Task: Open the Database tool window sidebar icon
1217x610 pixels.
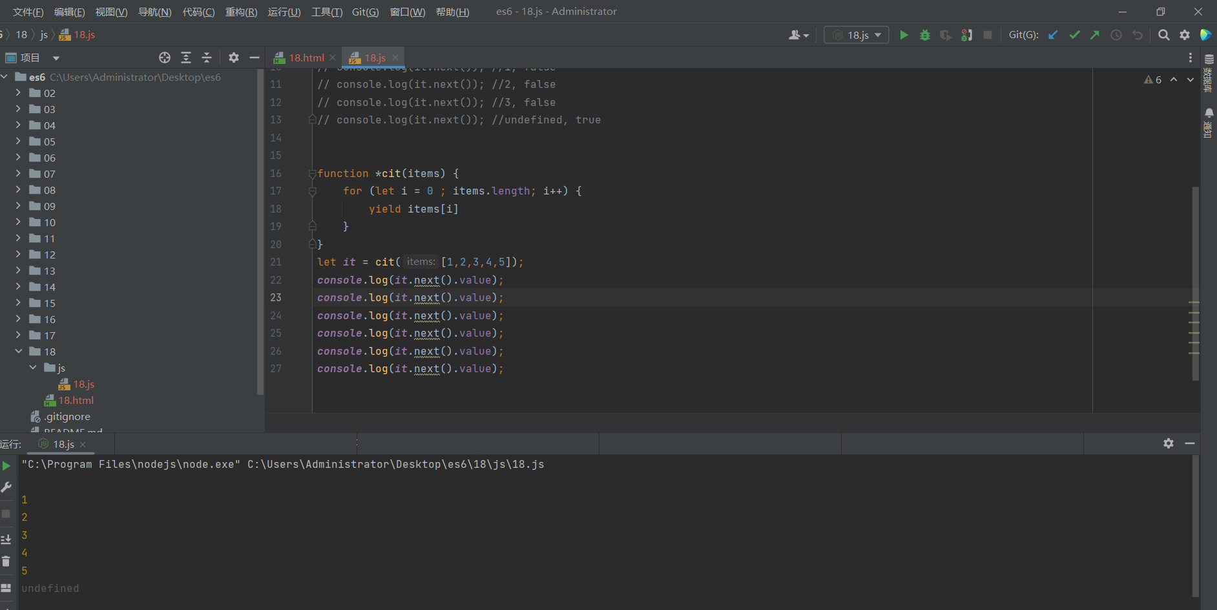Action: [x=1209, y=72]
